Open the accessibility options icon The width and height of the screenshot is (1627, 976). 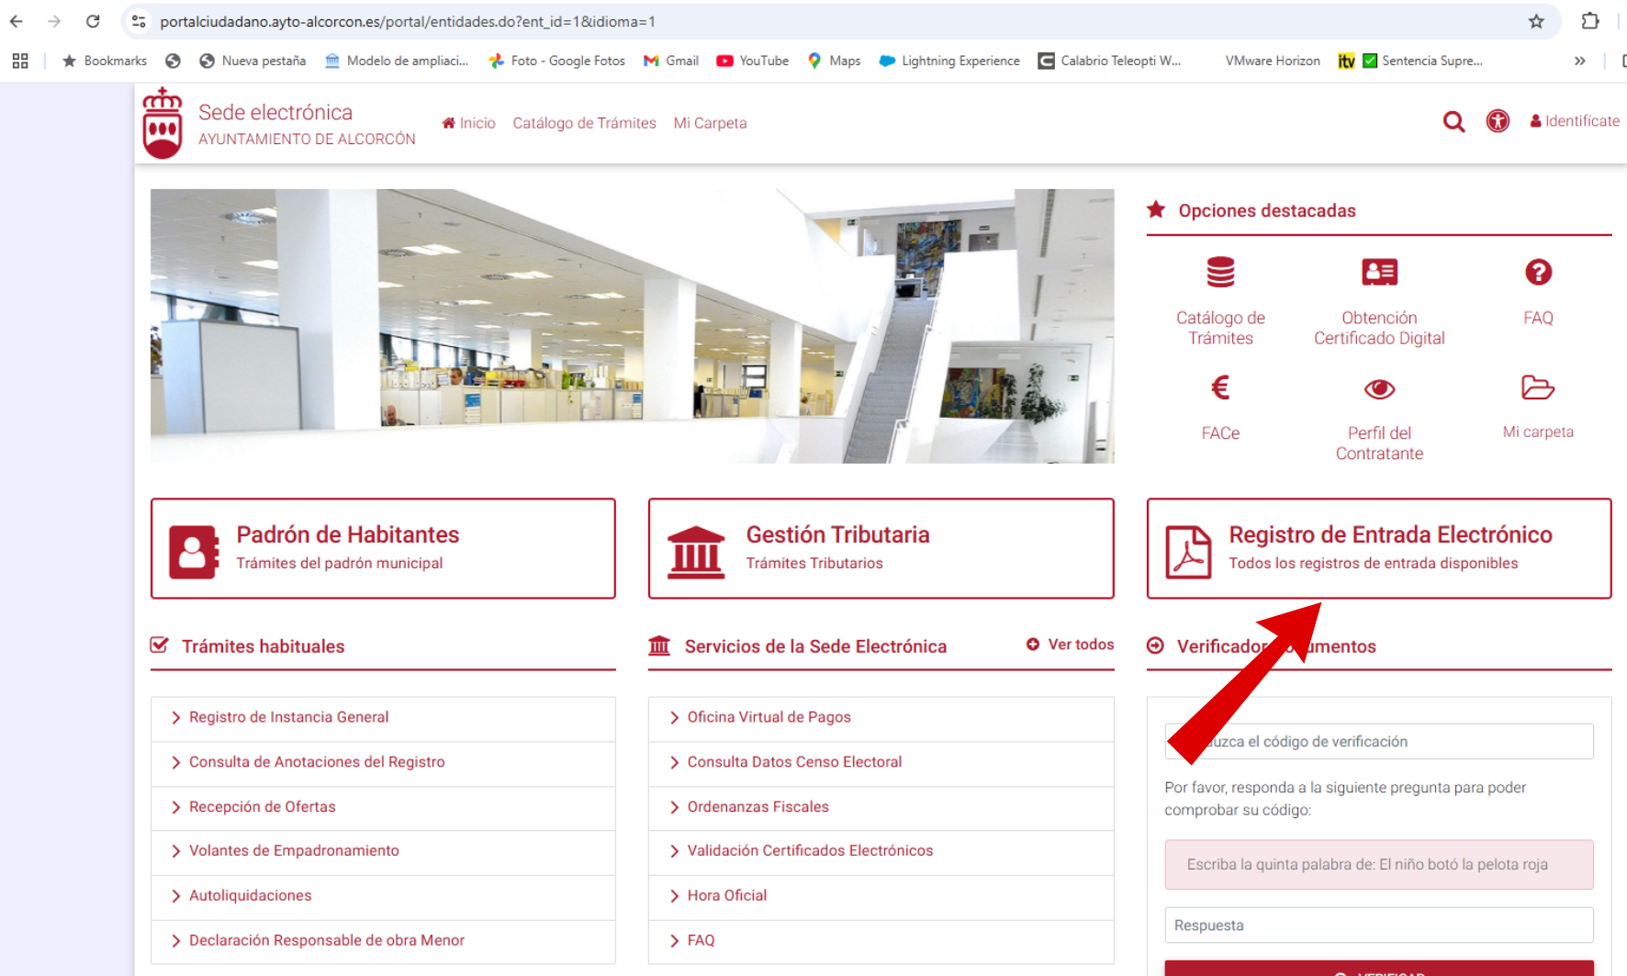1498,121
